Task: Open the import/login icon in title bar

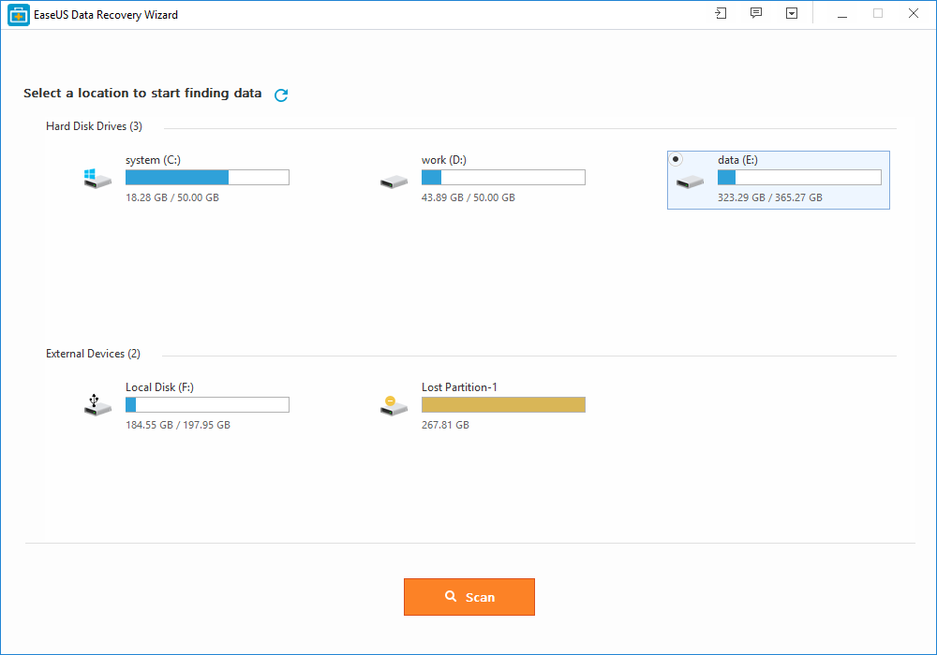Action: pos(721,14)
